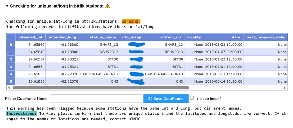Image resolution: width=293 pixels, height=128 pixels.
Task: Click the intended_lat column header
Action: (30, 37)
